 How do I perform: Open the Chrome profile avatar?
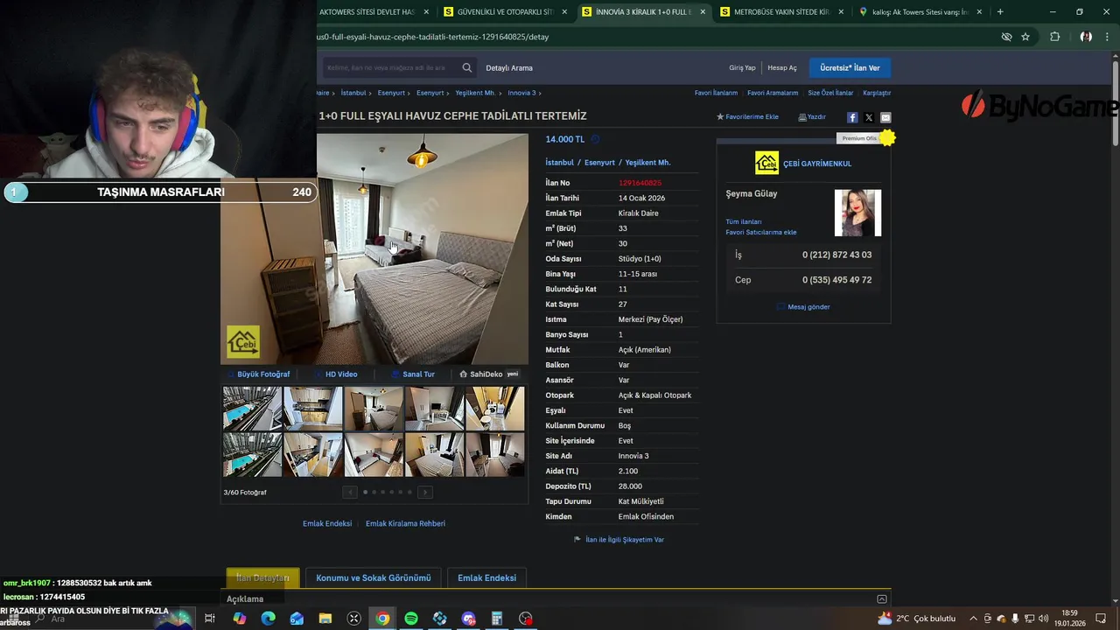point(1086,37)
